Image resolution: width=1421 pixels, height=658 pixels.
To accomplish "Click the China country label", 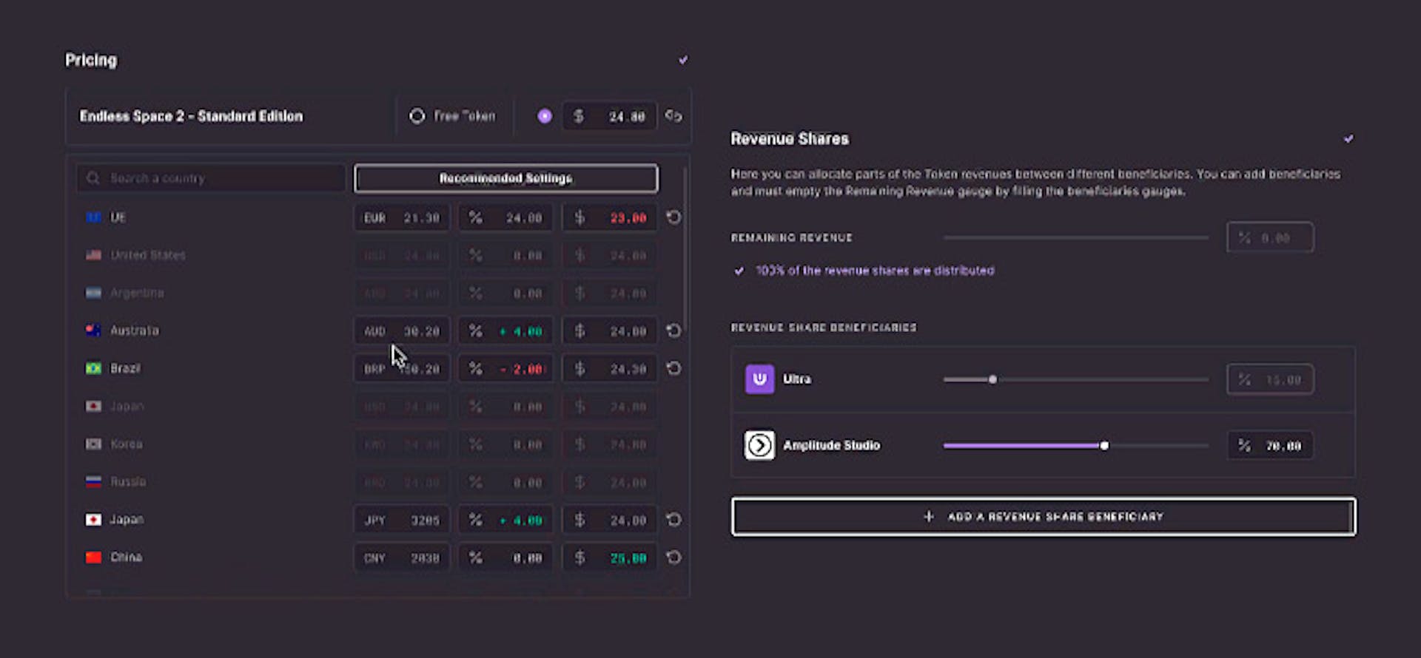I will click(x=126, y=557).
